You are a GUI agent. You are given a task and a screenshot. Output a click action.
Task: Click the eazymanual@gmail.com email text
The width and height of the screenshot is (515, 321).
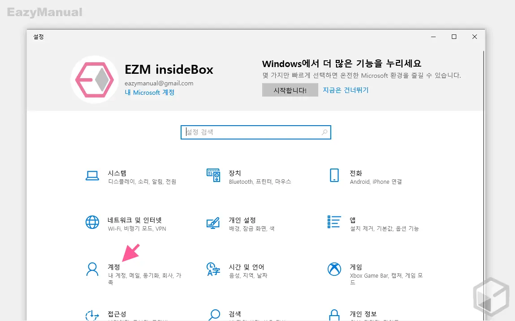(159, 83)
